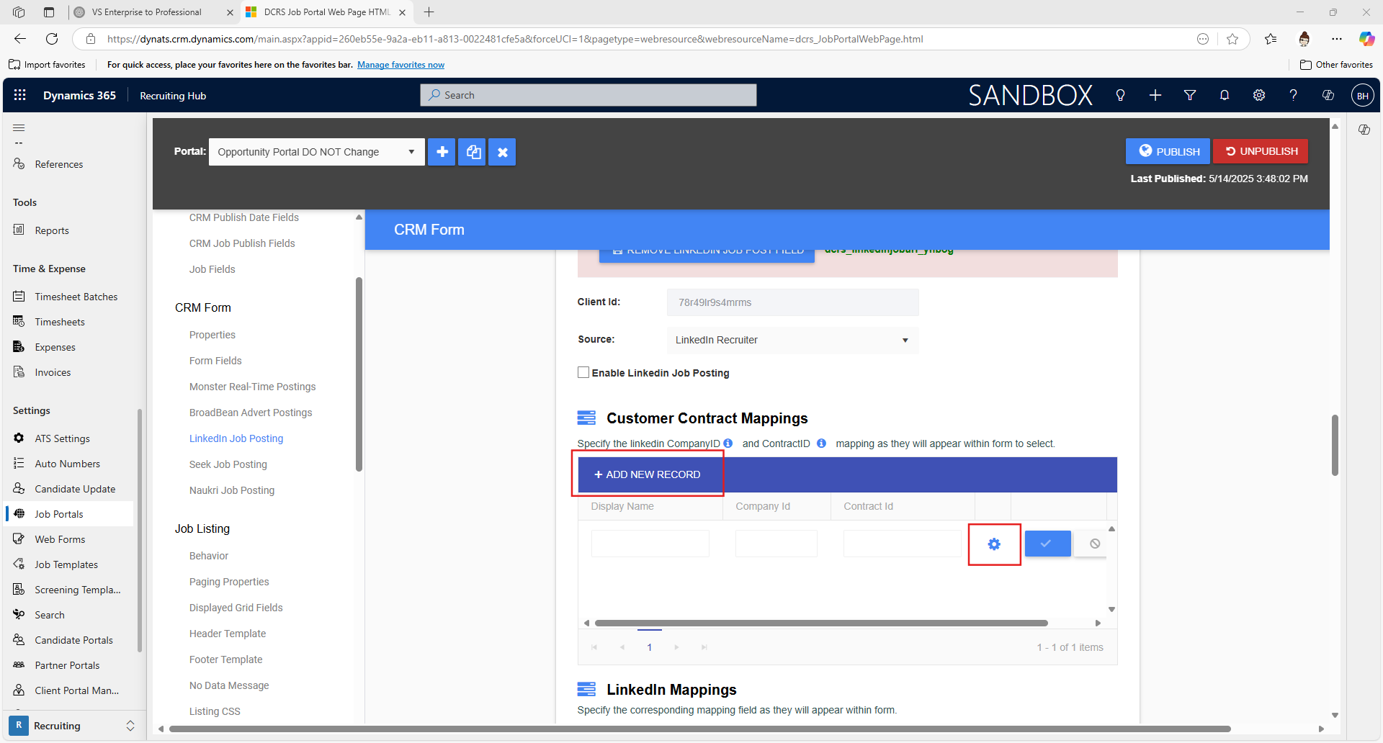1383x743 pixels.
Task: Select CRM Job Publish Fields item
Action: click(x=242, y=243)
